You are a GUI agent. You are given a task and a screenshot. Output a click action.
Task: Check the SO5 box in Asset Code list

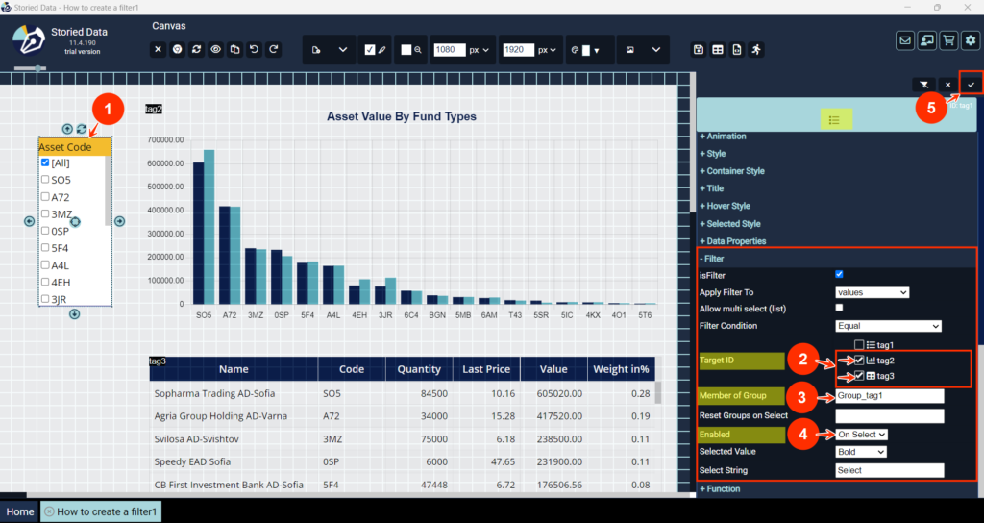(x=45, y=180)
